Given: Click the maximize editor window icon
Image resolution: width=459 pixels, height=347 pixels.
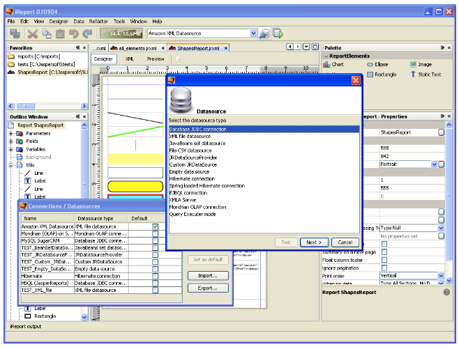Looking at the screenshot, I should click(315, 47).
